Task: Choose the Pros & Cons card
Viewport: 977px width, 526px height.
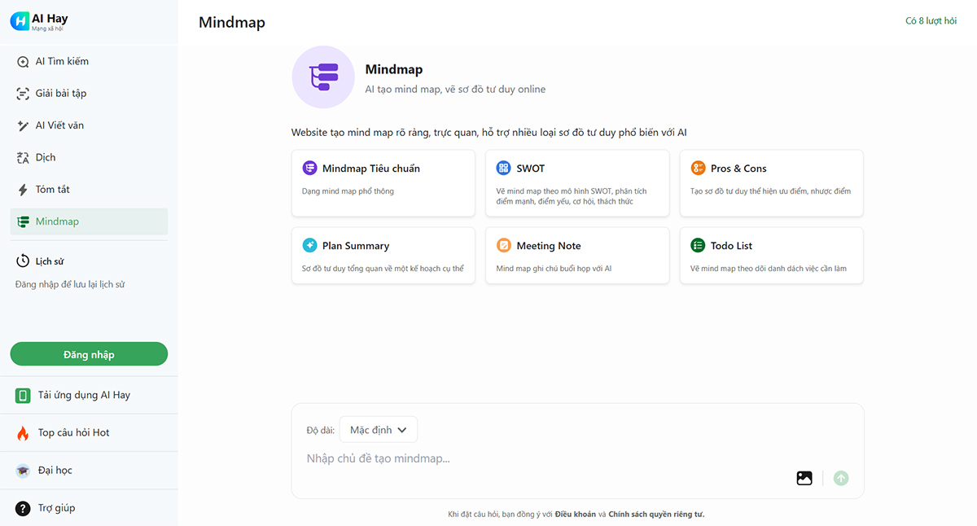Action: click(772, 183)
